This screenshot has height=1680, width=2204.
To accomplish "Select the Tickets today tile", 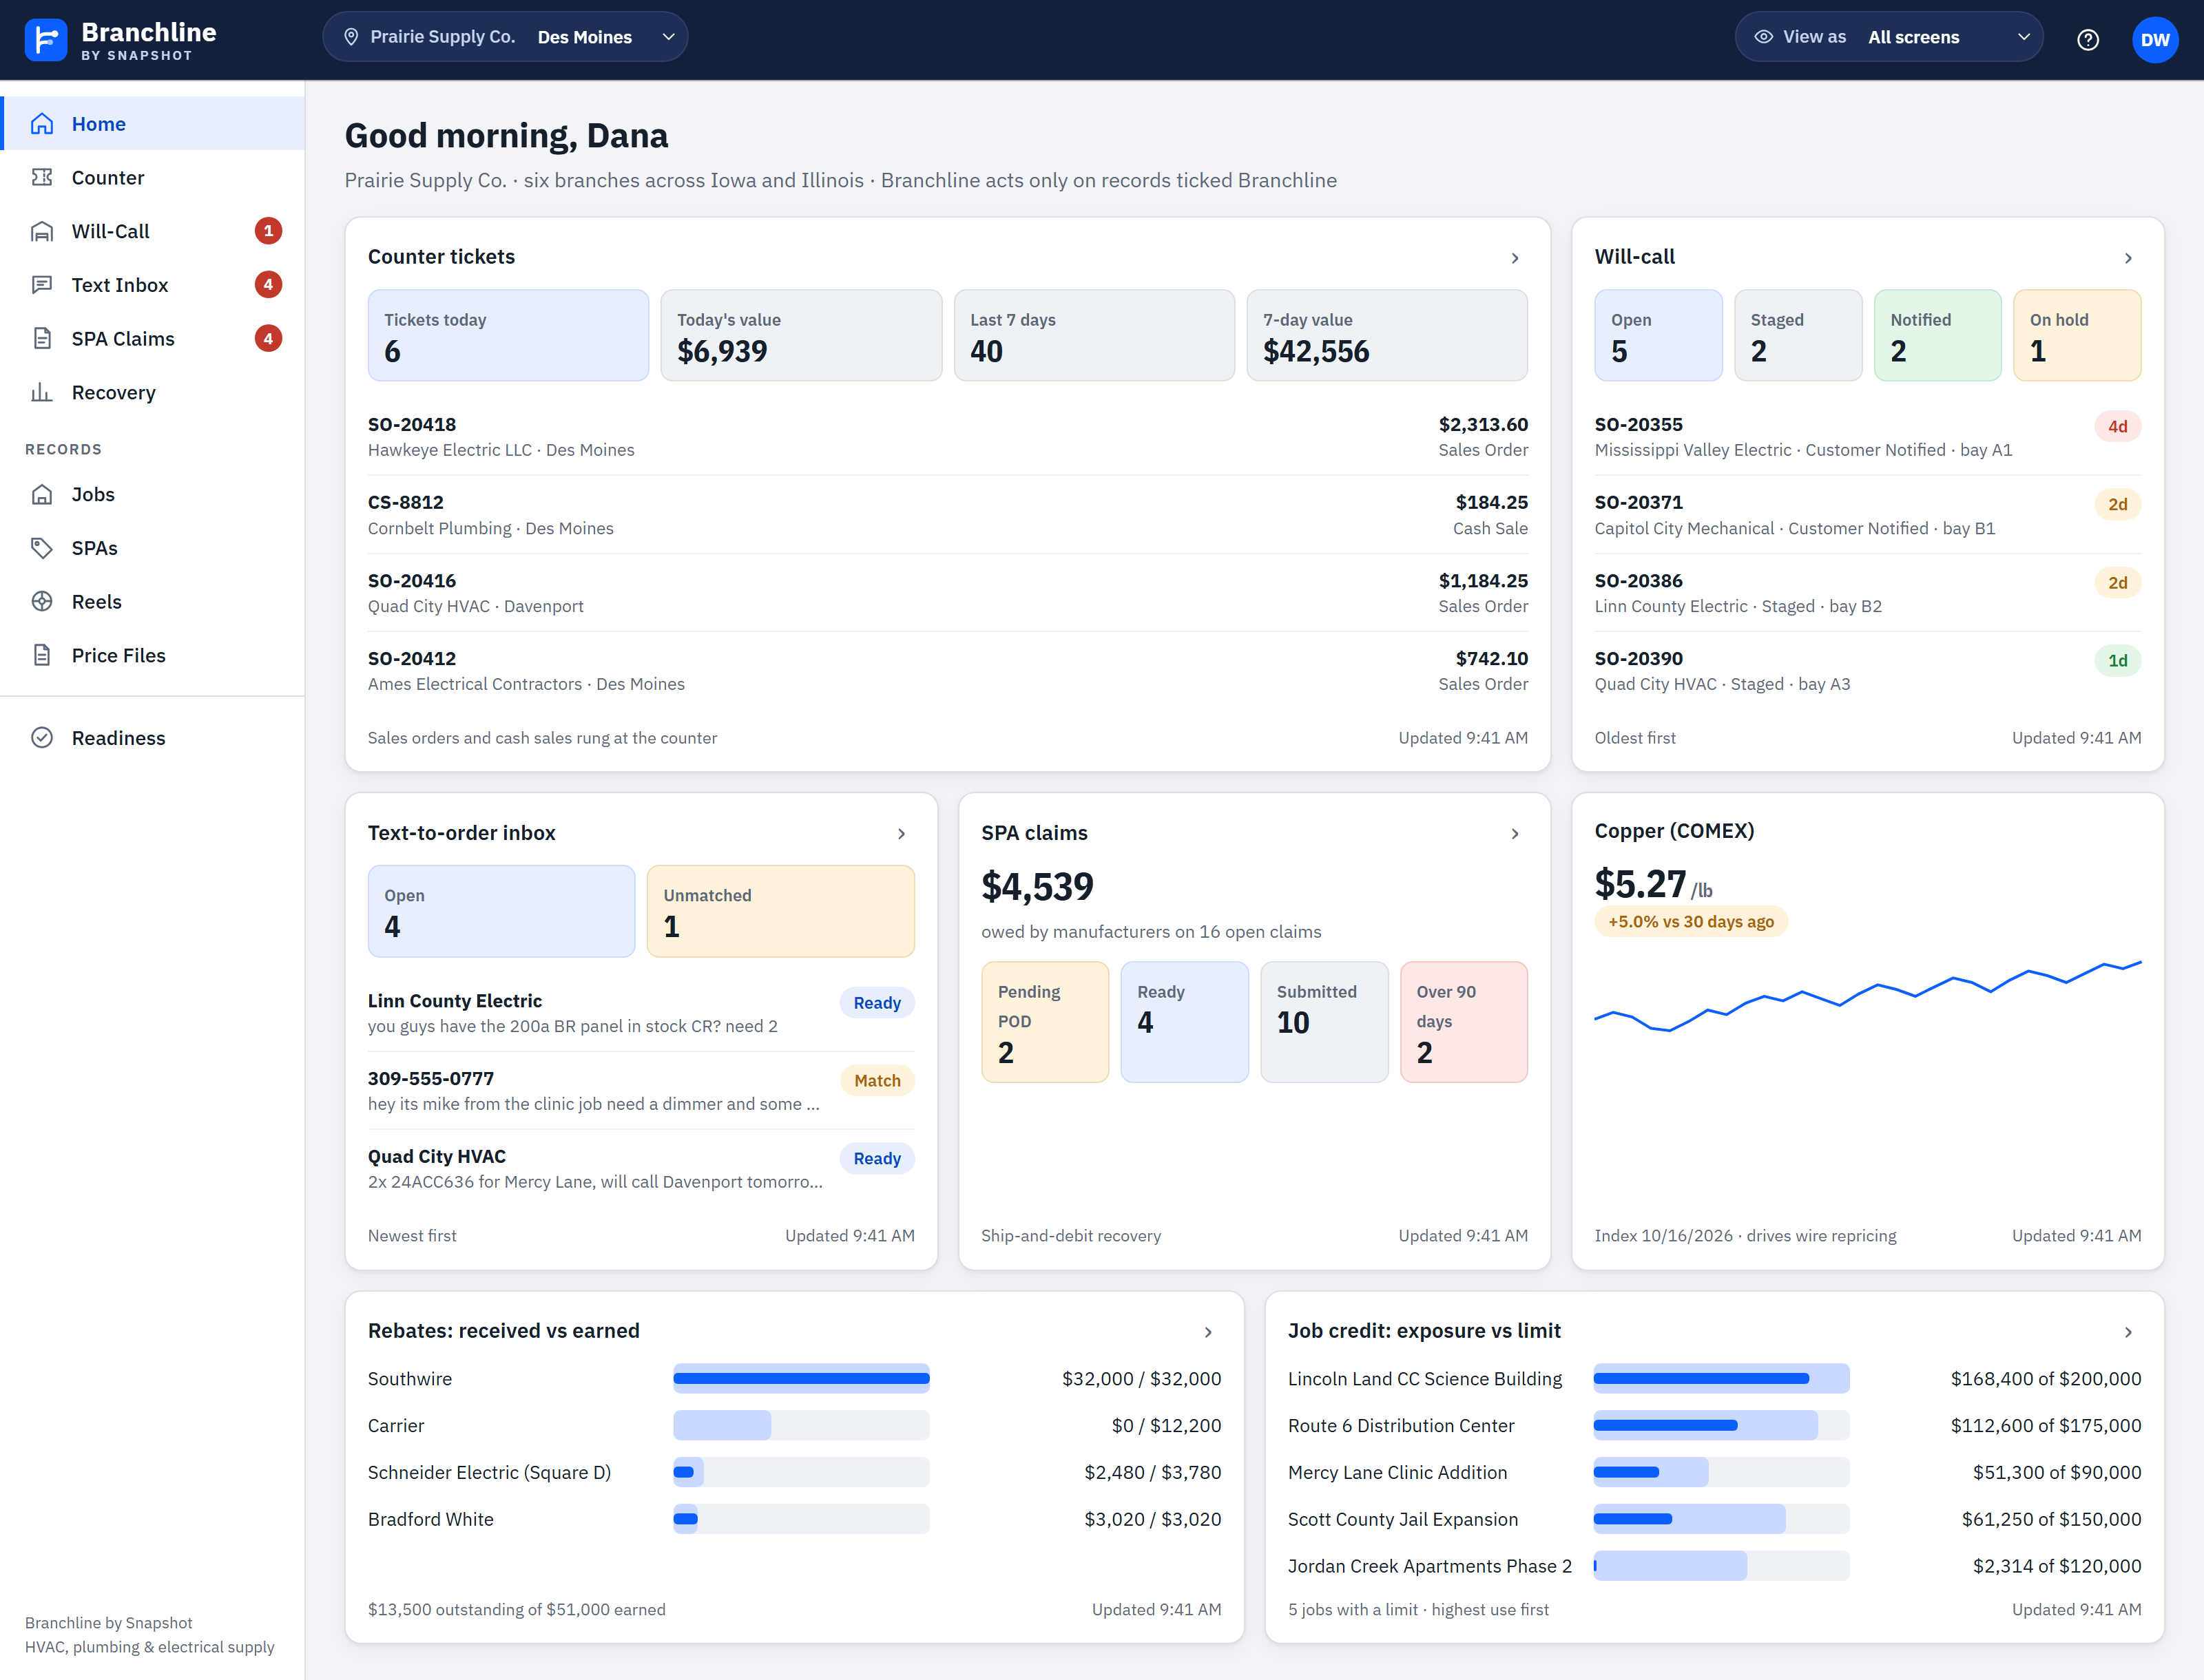I will coord(508,336).
